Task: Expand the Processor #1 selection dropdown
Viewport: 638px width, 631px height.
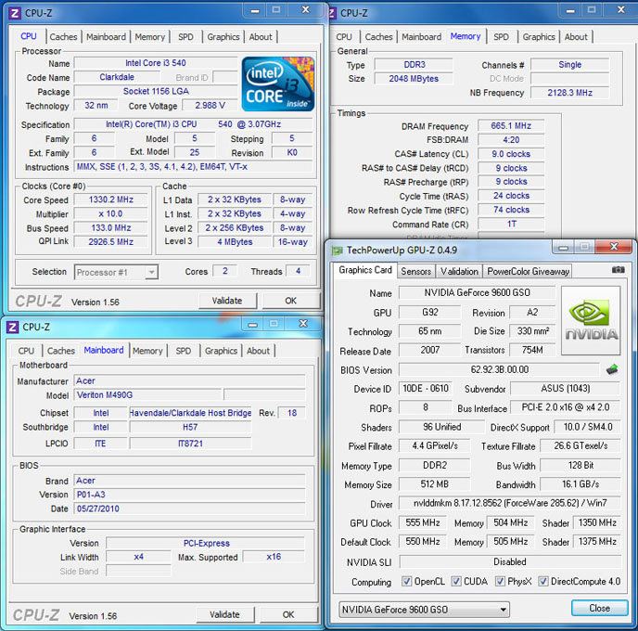Action: pos(117,272)
